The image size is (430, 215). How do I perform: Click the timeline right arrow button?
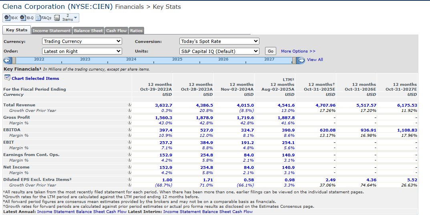302,61
